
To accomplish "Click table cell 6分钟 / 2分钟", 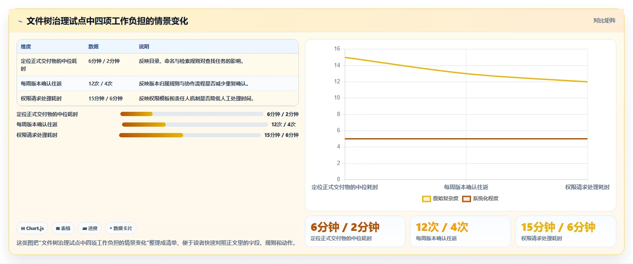I will (x=104, y=61).
